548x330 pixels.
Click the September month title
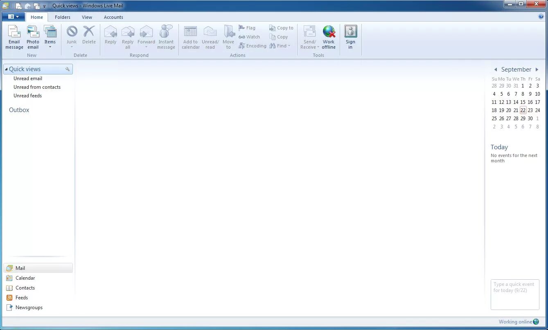tap(516, 70)
